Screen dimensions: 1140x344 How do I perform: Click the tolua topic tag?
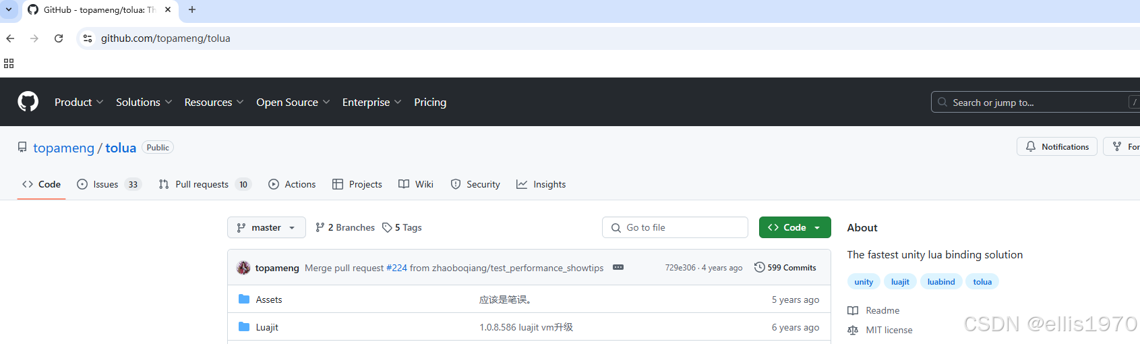pos(982,282)
